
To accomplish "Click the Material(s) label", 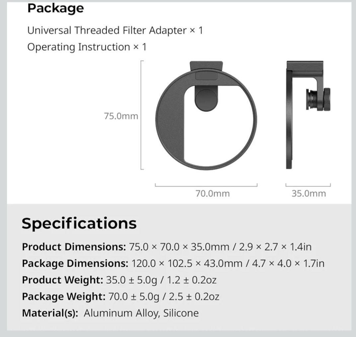I will 50,313.
